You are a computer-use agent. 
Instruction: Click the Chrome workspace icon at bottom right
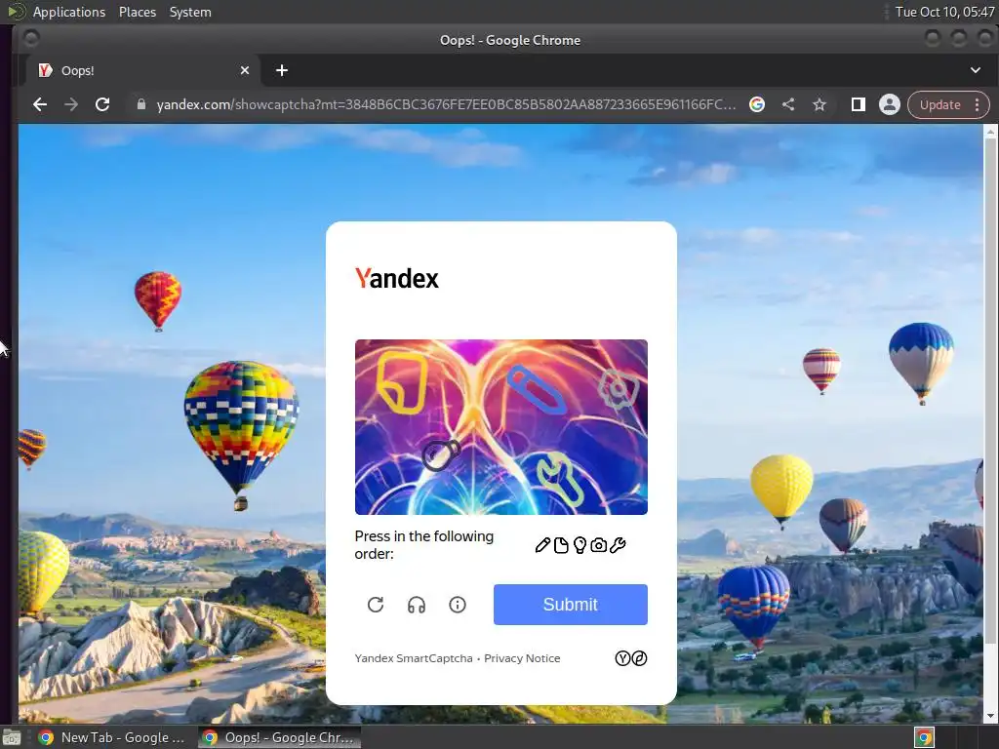click(924, 737)
